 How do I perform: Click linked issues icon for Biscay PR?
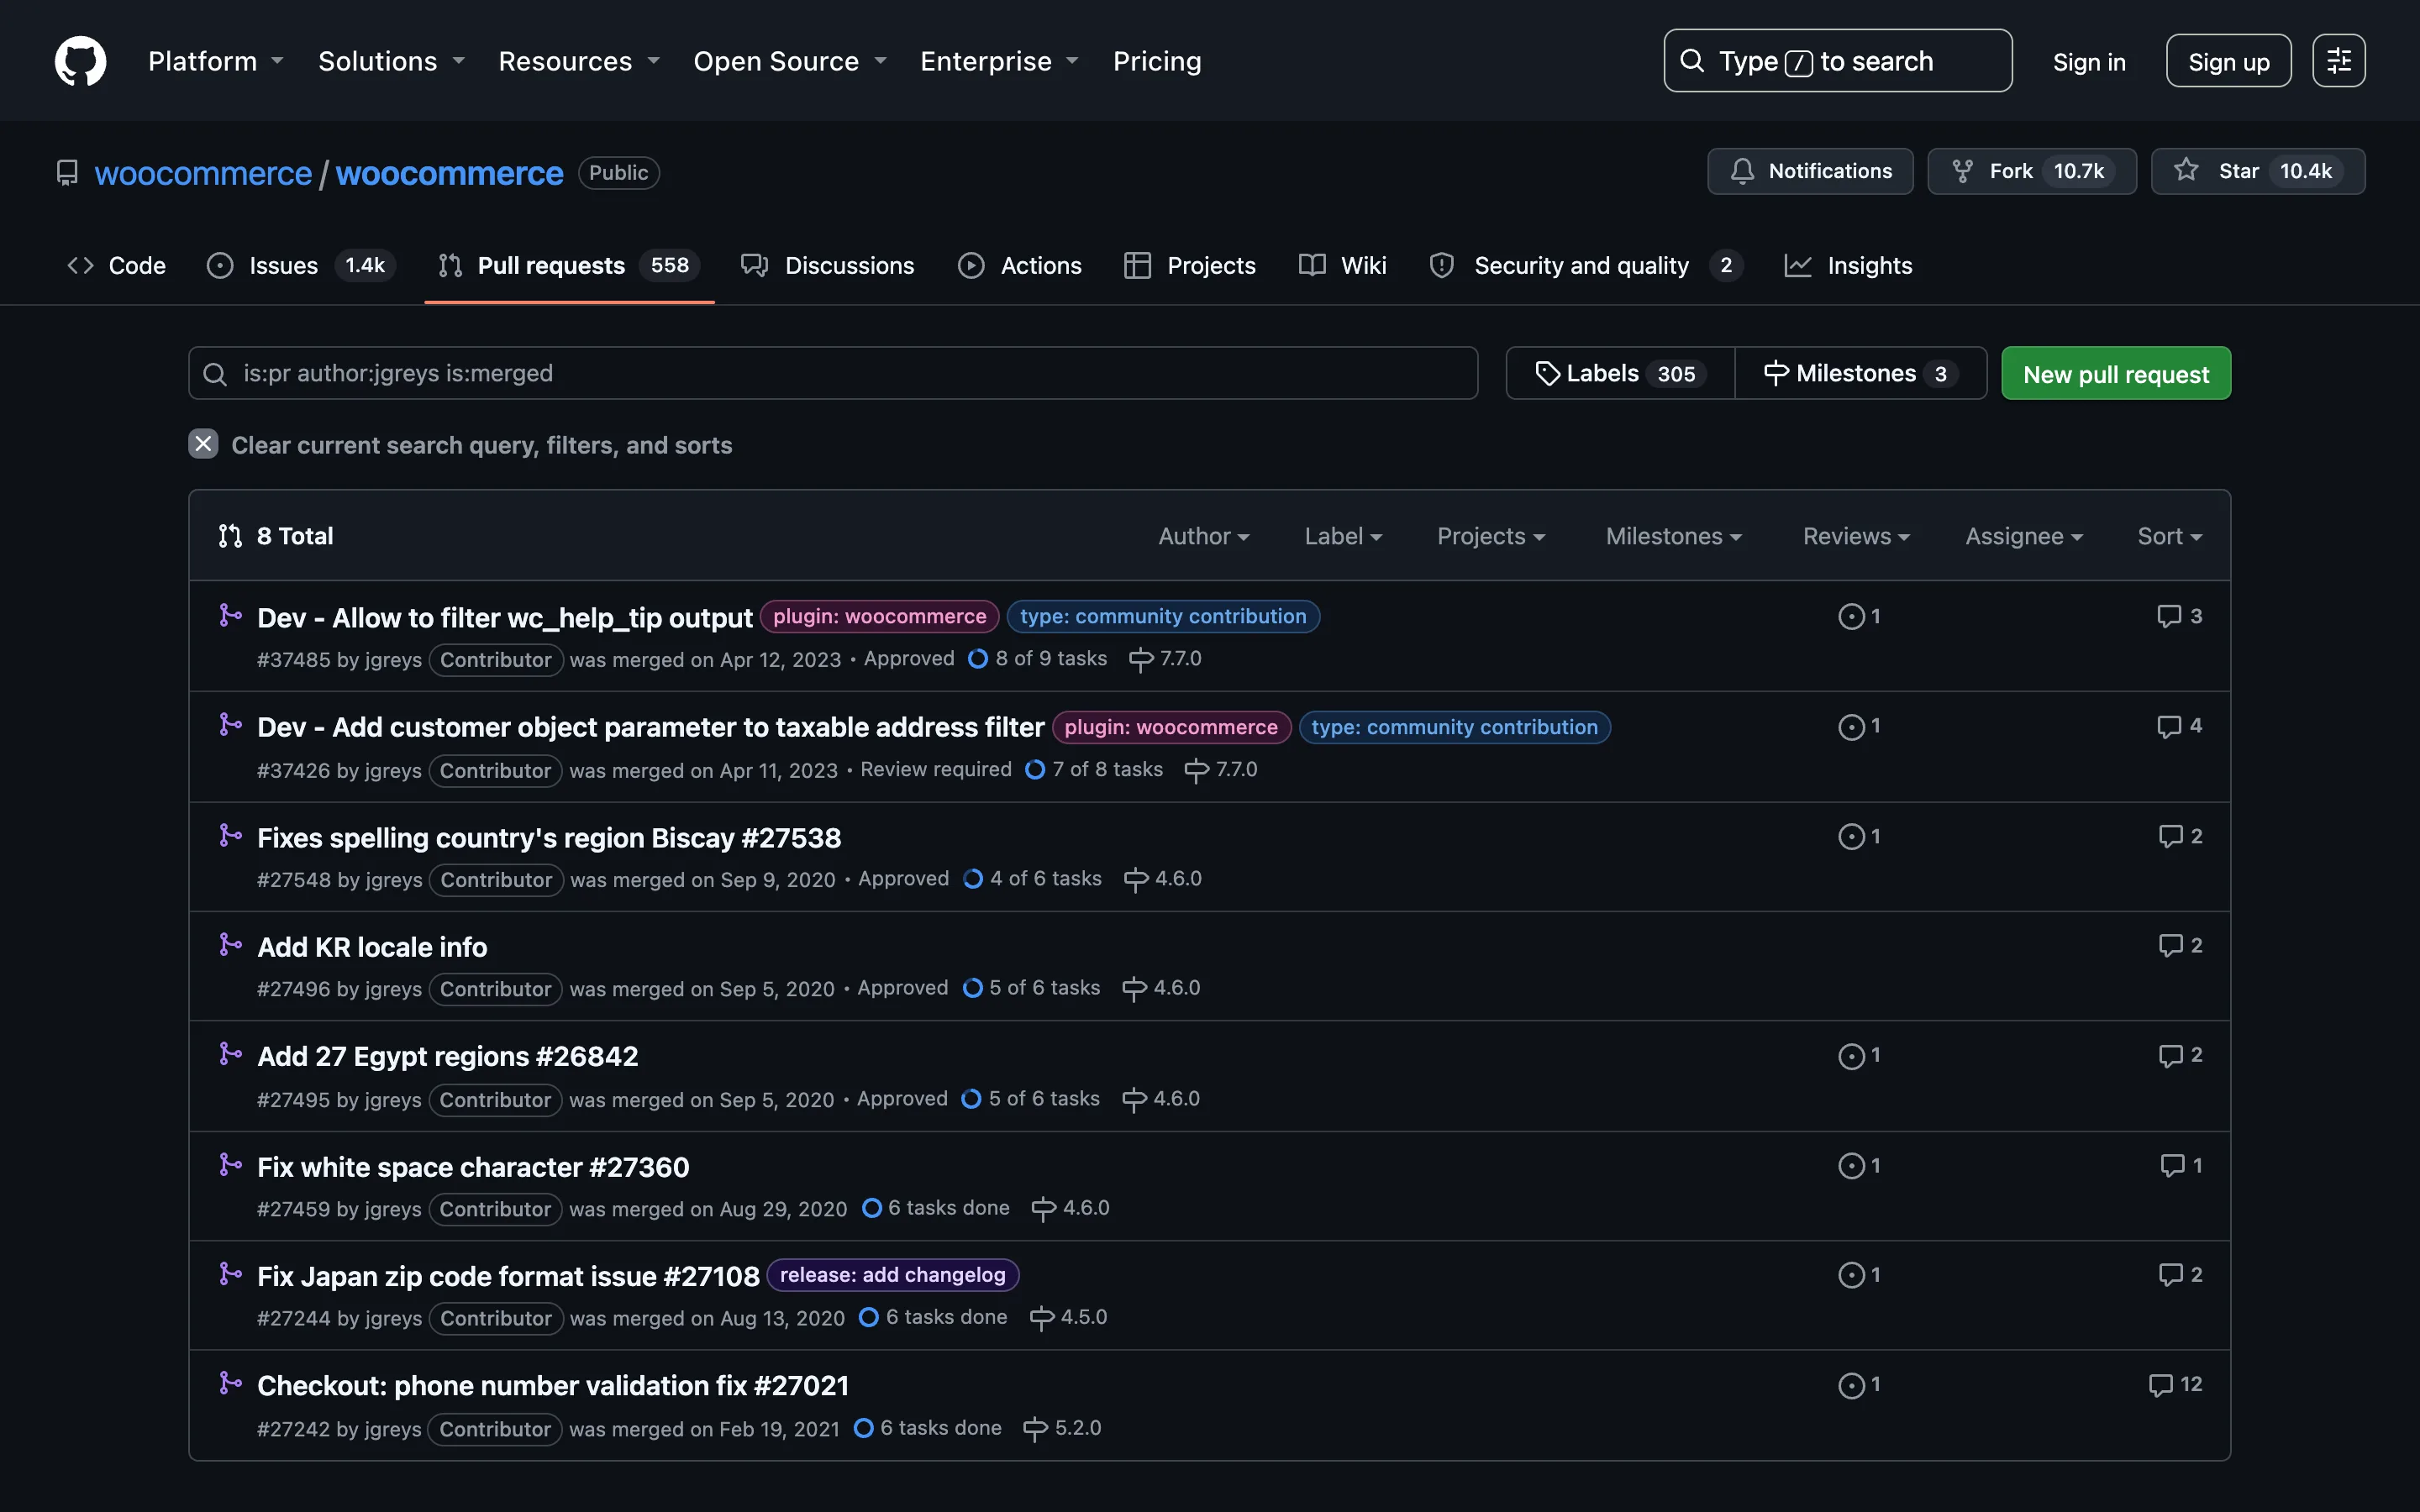(x=1859, y=836)
